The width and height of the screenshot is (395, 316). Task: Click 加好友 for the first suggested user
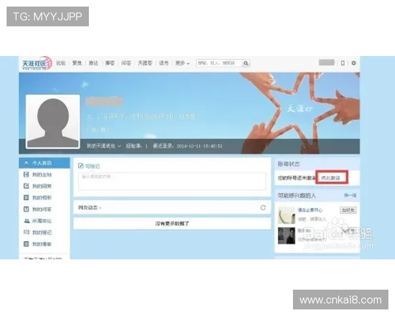tap(348, 210)
